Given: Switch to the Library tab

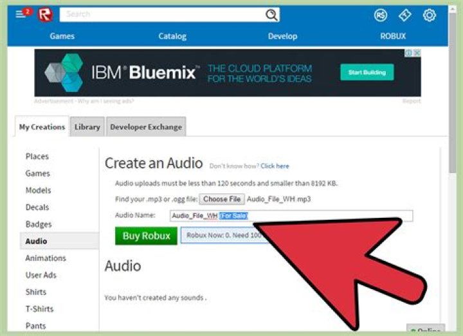Looking at the screenshot, I should pos(87,127).
